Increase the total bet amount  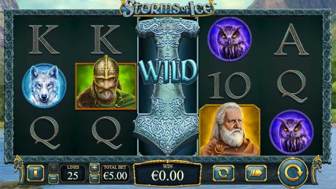pos(94,167)
